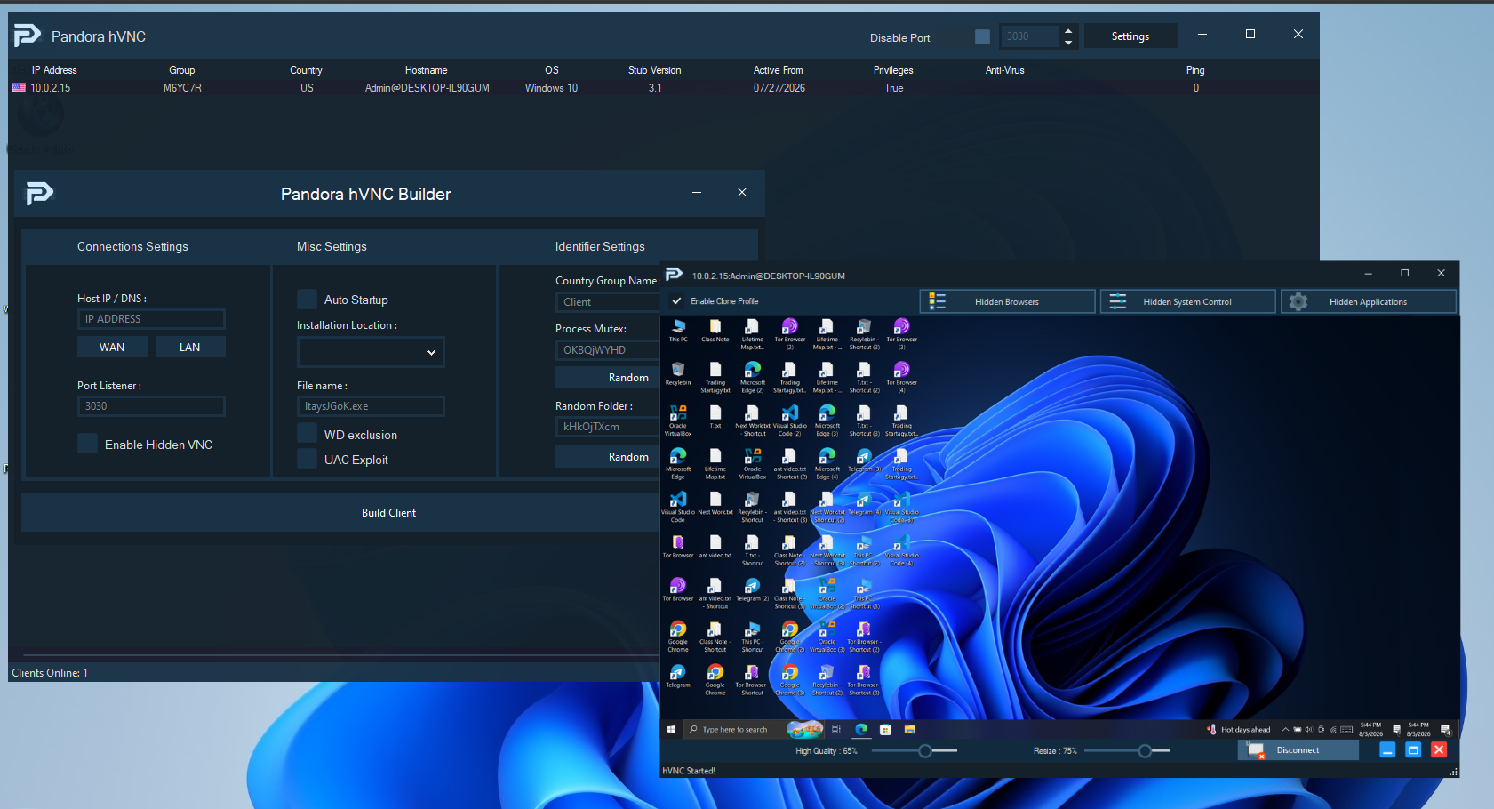Image resolution: width=1494 pixels, height=809 pixels.
Task: Select the Telegram (2) desktop shortcut
Action: pyautogui.click(x=753, y=589)
